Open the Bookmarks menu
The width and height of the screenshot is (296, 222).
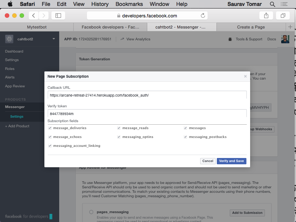coord(129,4)
